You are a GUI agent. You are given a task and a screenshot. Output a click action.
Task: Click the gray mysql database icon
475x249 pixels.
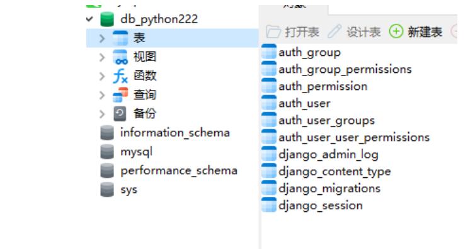[107, 152]
